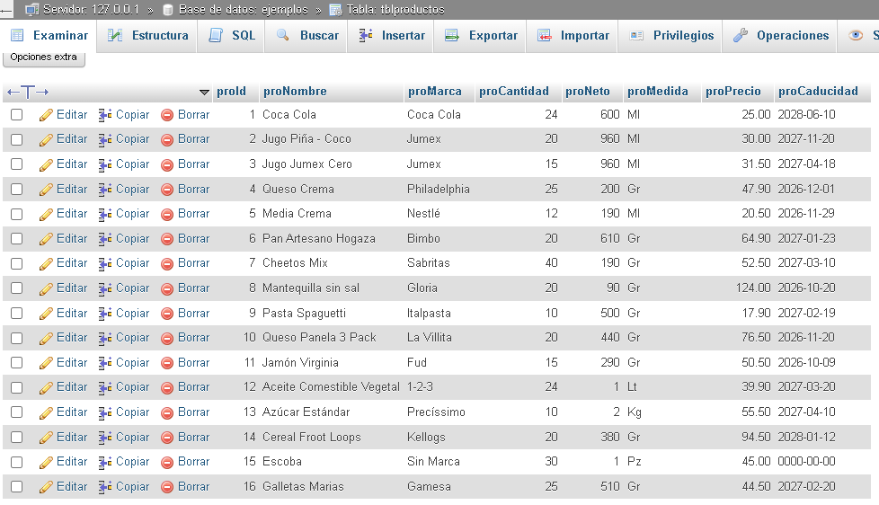
Task: Select the Pasta Spaguetti row checkbox
Action: (x=17, y=314)
